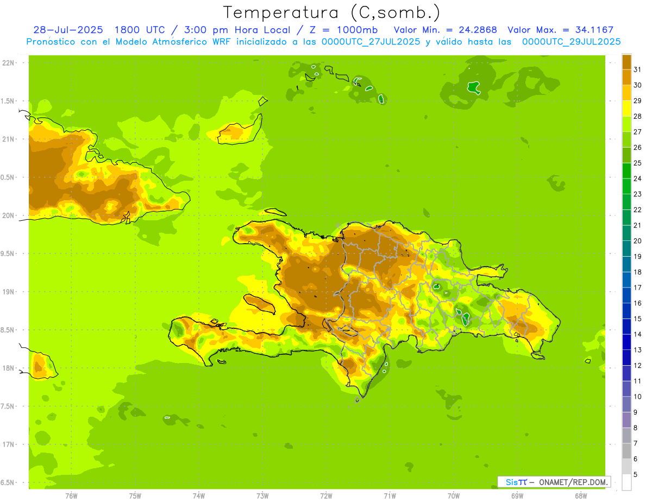Image resolution: width=652 pixels, height=503 pixels.
Task: Pick the legend swatch between 29 and 30
Action: (626, 93)
